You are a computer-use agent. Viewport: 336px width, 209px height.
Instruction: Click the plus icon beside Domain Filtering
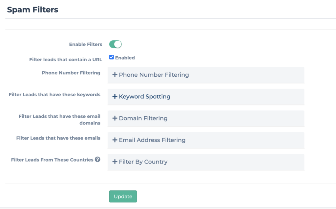tap(115, 118)
